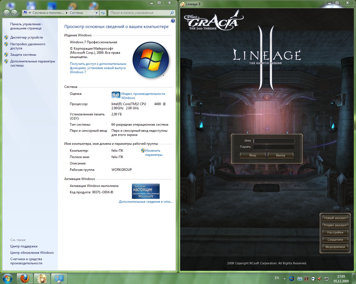Open Новый аккаунт menu button
Screen dimensions: 356x284
(x=335, y=218)
